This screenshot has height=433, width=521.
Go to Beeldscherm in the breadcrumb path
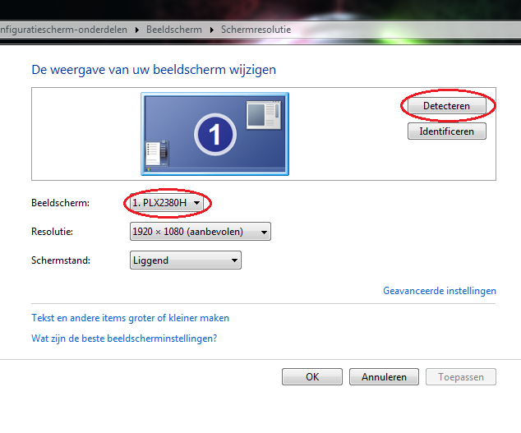tap(174, 30)
